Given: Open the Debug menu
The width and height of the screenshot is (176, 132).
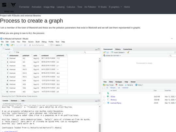Looking at the screenshot, I should click(44, 42).
